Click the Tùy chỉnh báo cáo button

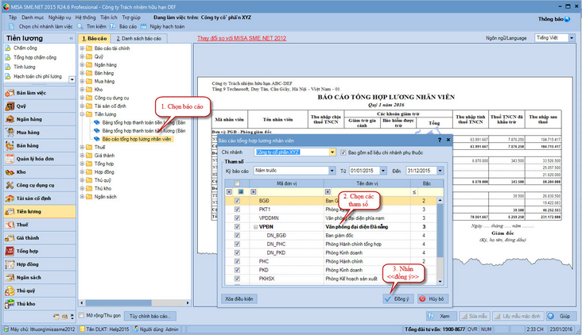(x=150, y=316)
